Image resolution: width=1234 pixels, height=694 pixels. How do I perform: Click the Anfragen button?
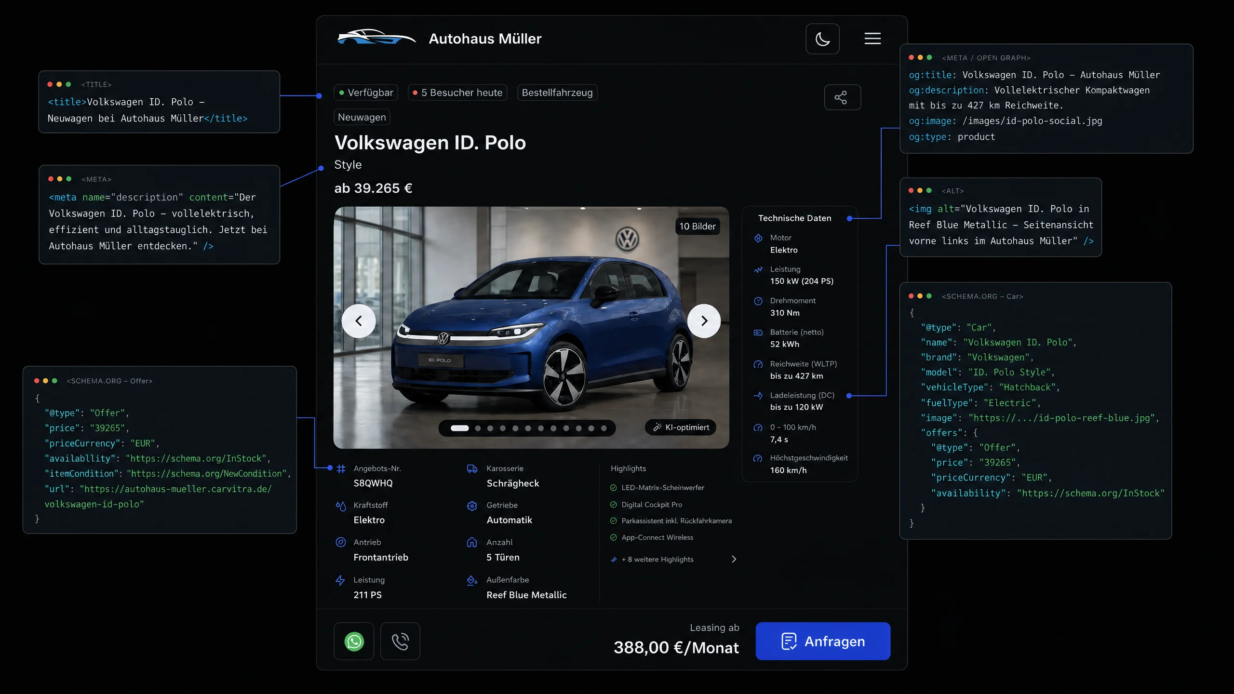click(823, 641)
